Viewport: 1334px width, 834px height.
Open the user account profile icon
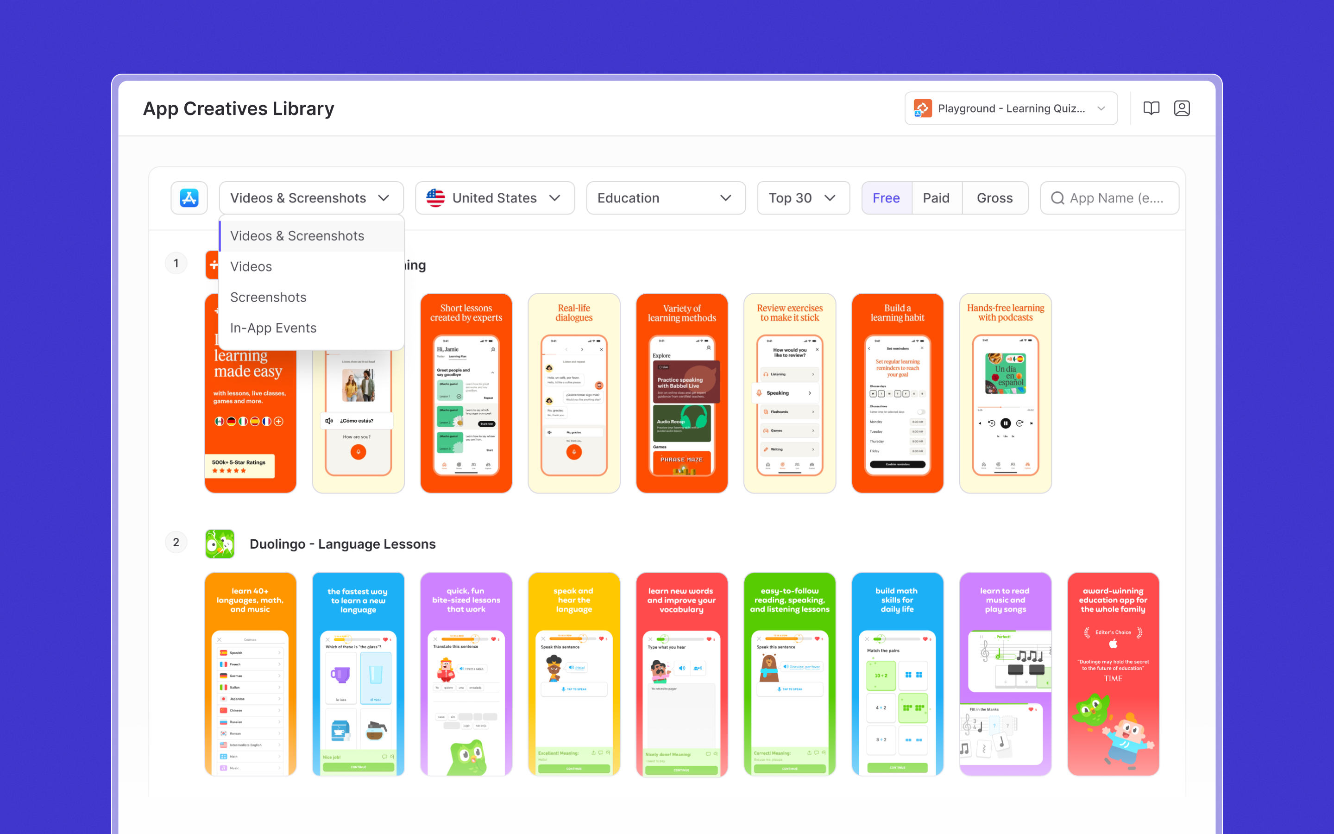click(x=1181, y=108)
